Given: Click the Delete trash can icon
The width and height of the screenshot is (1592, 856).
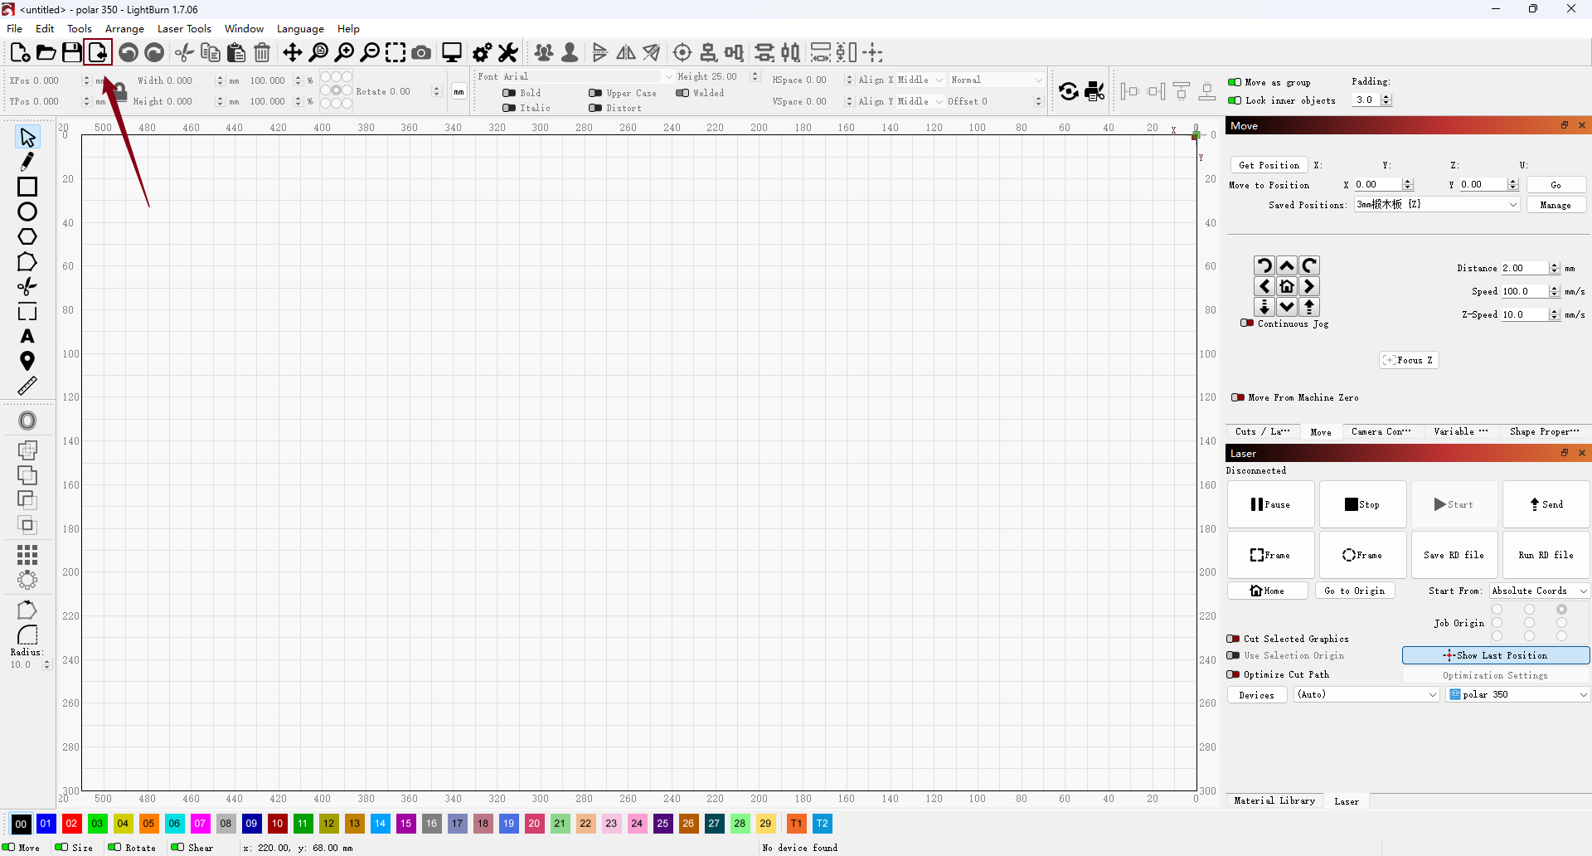Looking at the screenshot, I should [x=262, y=53].
